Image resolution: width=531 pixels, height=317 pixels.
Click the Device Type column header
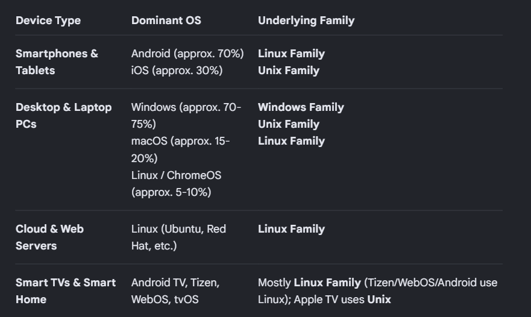[x=48, y=20]
